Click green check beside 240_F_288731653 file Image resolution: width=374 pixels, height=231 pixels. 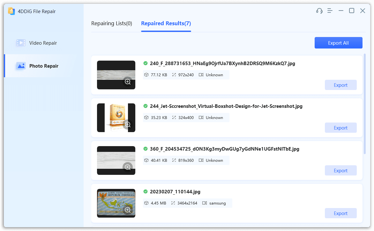146,63
